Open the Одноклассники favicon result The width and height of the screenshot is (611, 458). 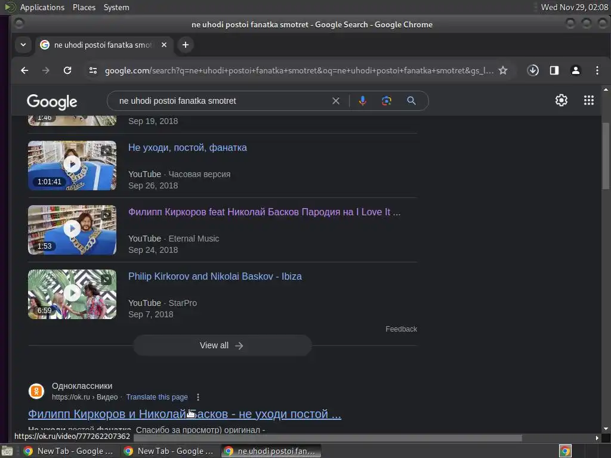(x=36, y=391)
